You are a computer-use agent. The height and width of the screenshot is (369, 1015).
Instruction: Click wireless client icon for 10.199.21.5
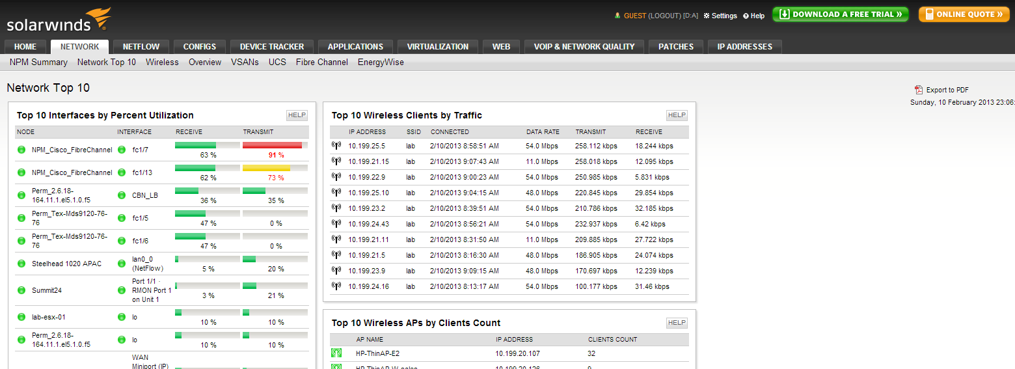pos(336,255)
